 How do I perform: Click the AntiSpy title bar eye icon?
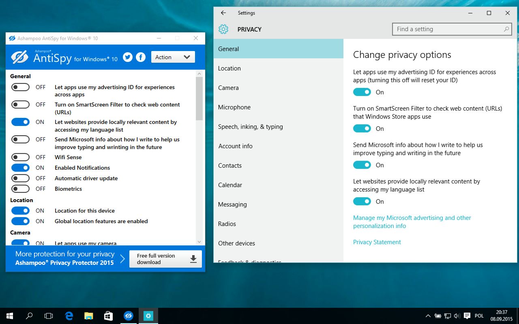[12, 38]
